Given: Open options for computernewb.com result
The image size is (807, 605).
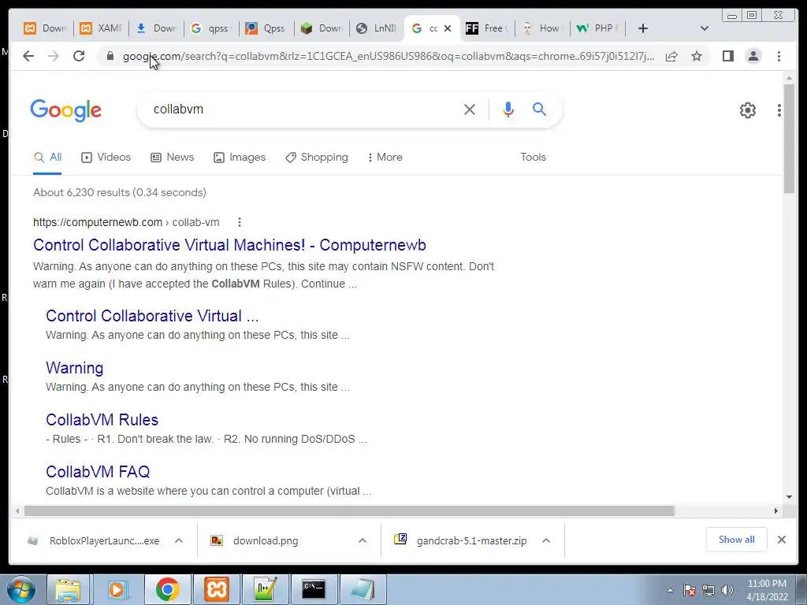Looking at the screenshot, I should coord(240,222).
